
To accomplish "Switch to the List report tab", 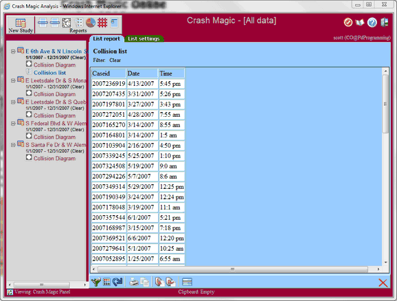I will (x=106, y=38).
